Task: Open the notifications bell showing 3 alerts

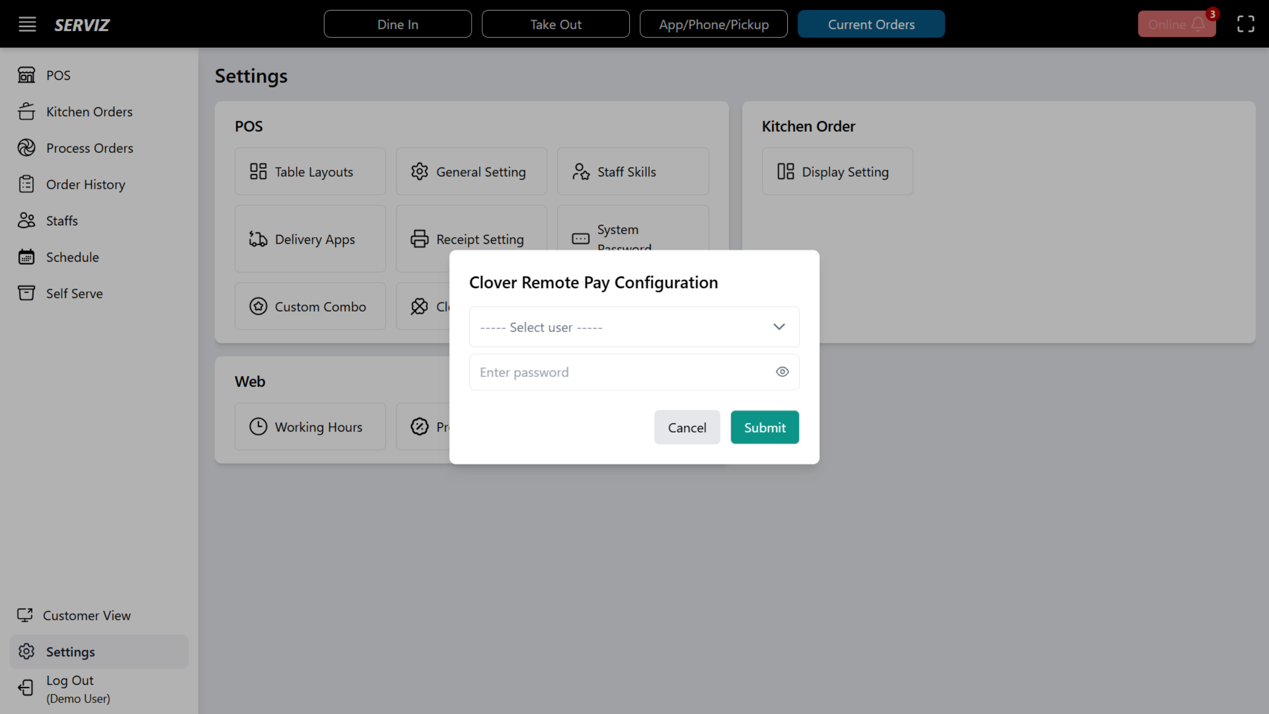Action: pos(1198,24)
